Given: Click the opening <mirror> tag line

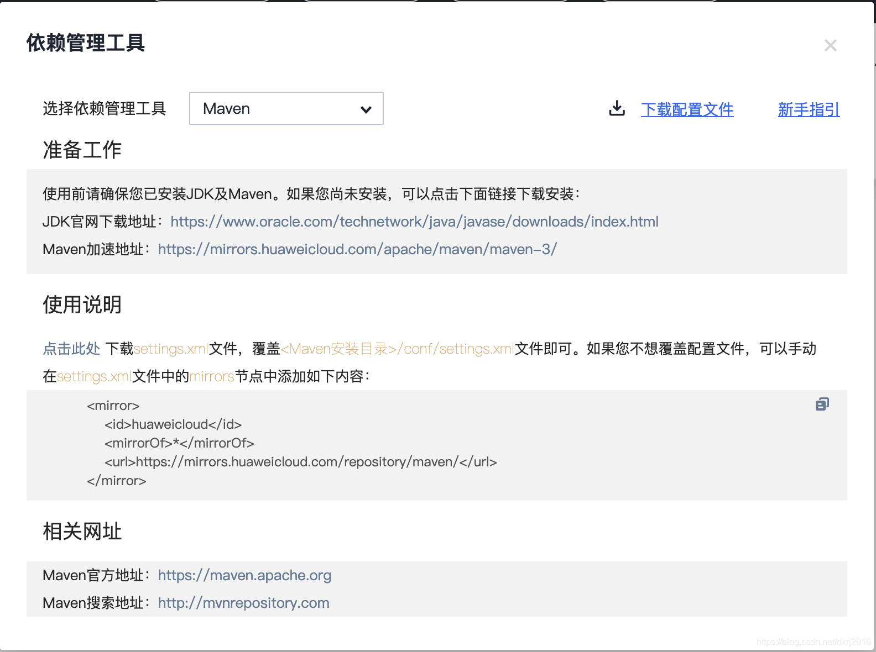Looking at the screenshot, I should click(113, 406).
